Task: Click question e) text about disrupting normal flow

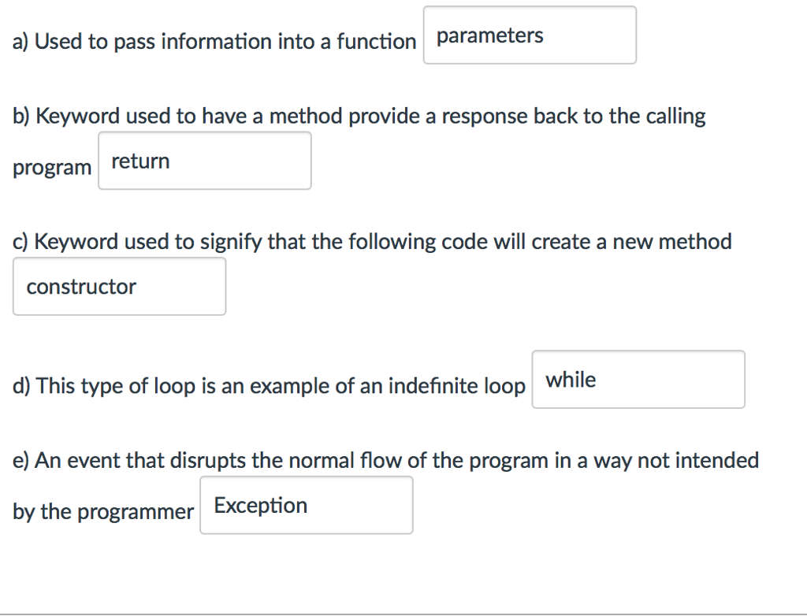Action: [385, 461]
